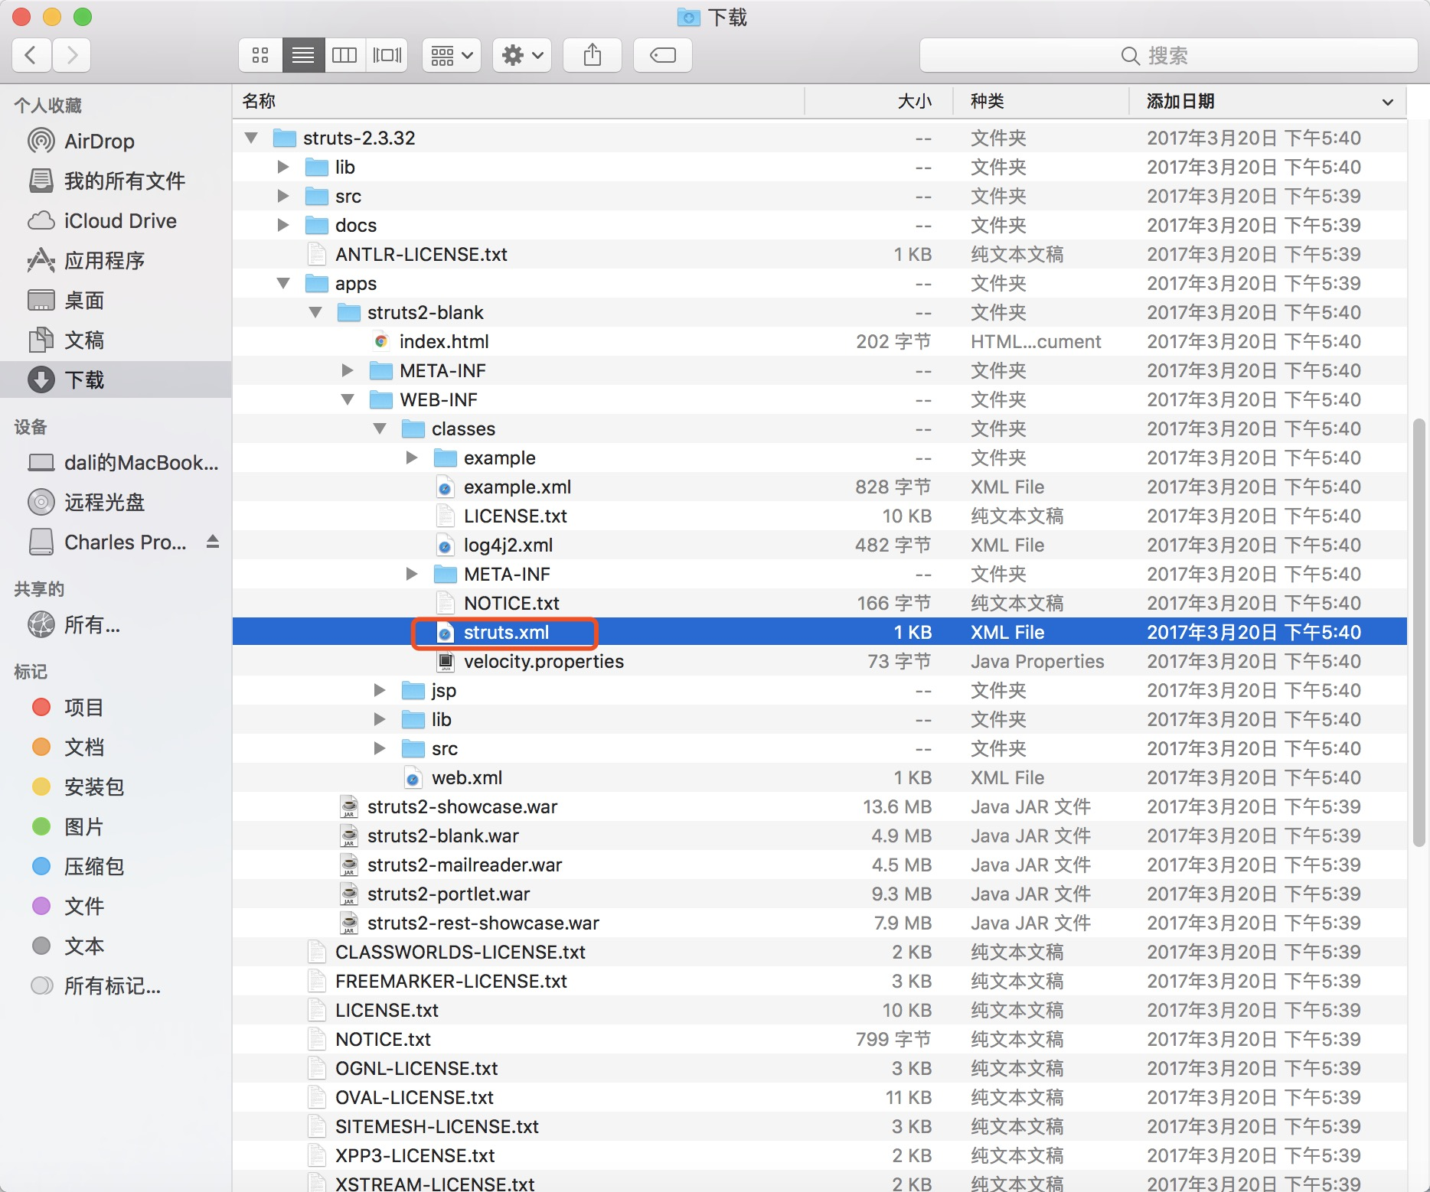The image size is (1430, 1192).
Task: Select the OGNL-LICENSE.txt file
Action: coord(819,1069)
